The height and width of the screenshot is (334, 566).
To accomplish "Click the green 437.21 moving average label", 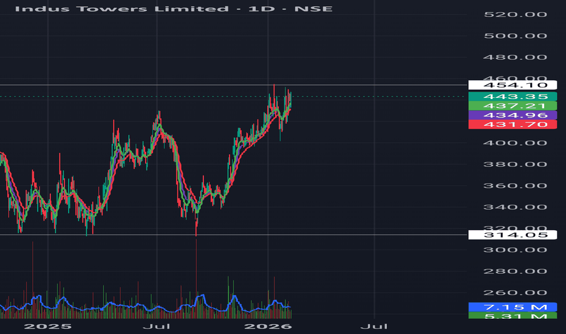I will (x=513, y=106).
